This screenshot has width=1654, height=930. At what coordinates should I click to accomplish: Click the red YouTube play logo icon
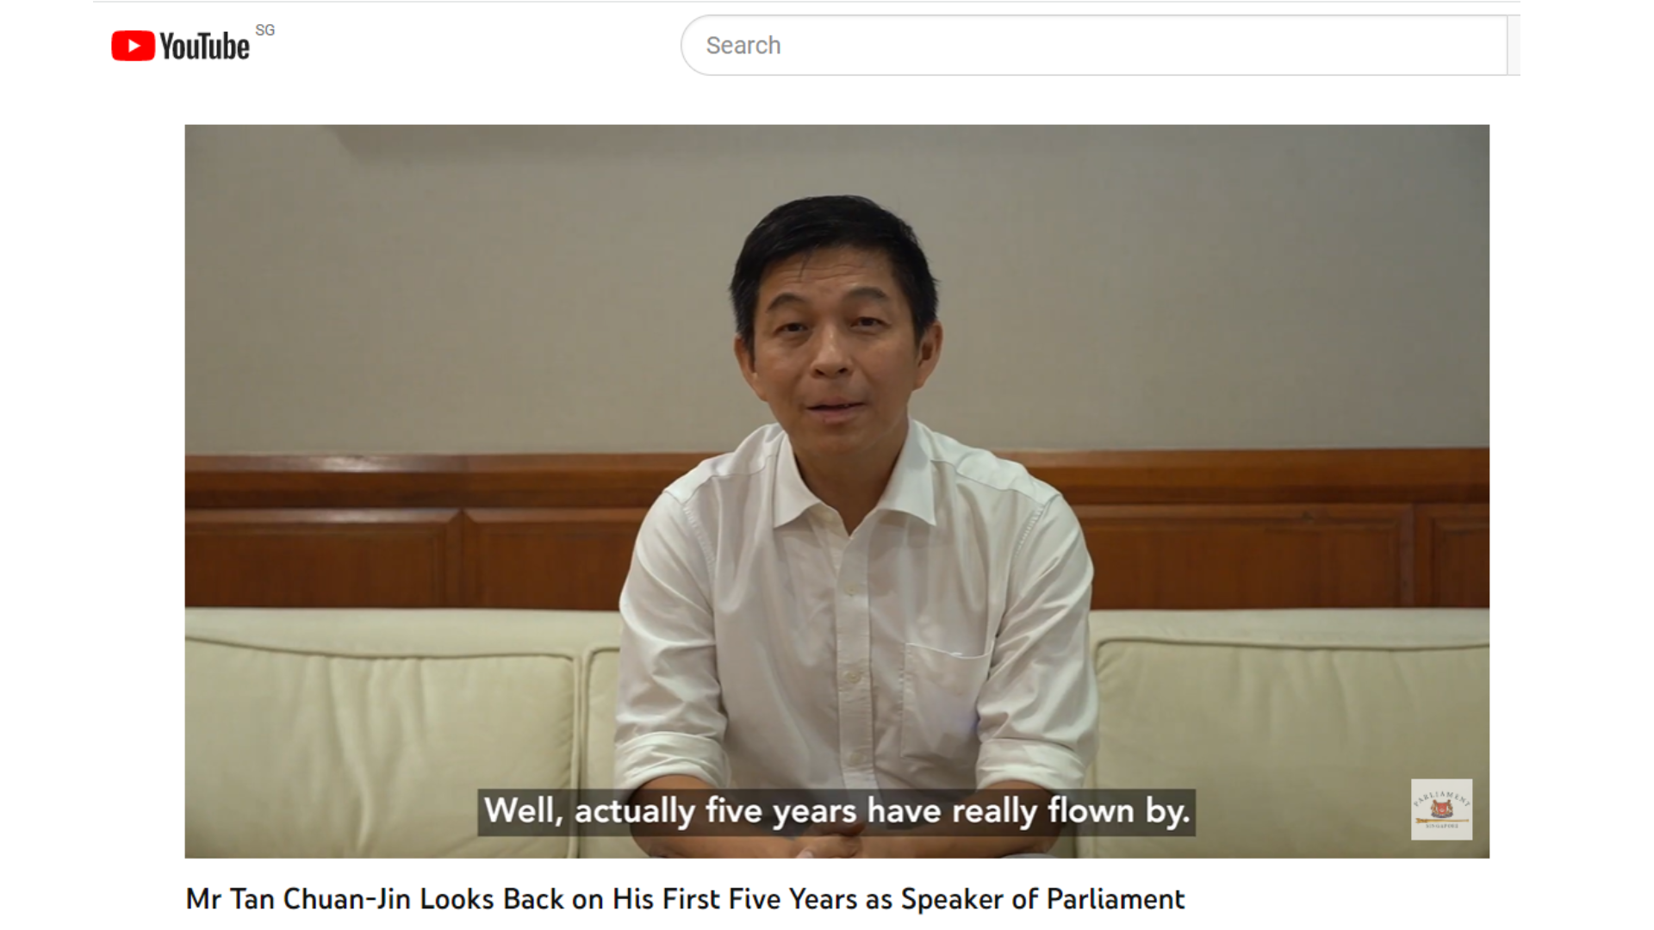(133, 46)
